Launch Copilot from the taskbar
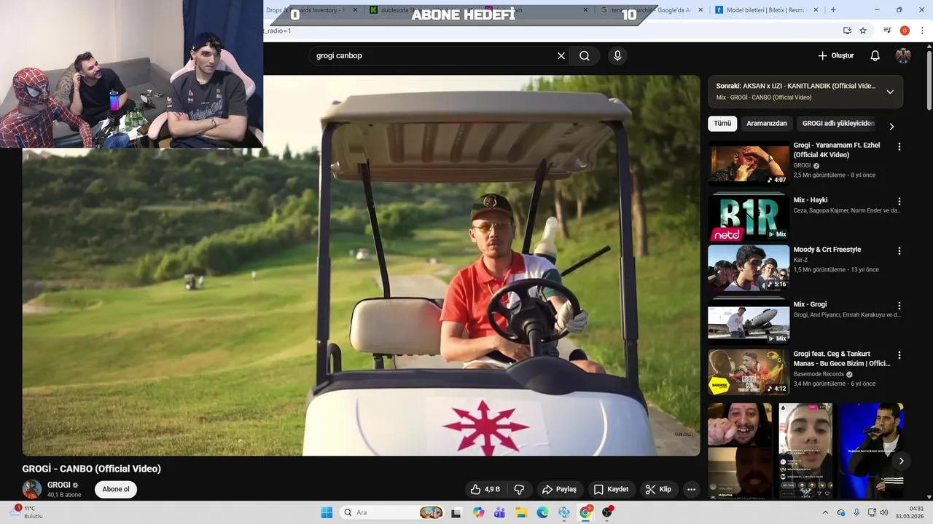 click(478, 512)
